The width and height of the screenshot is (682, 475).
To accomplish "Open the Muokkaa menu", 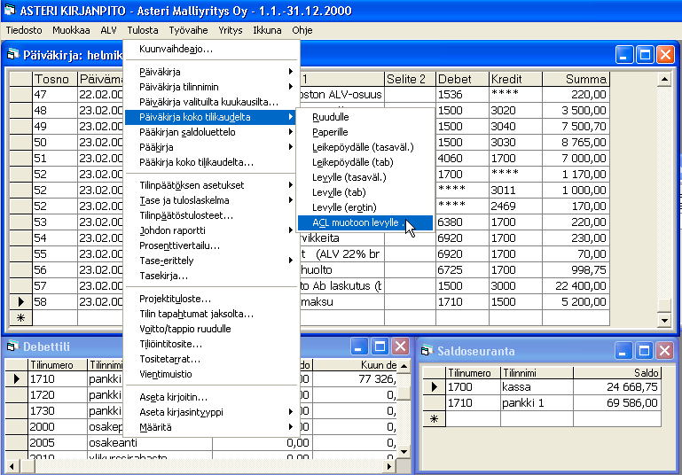I will [x=71, y=30].
